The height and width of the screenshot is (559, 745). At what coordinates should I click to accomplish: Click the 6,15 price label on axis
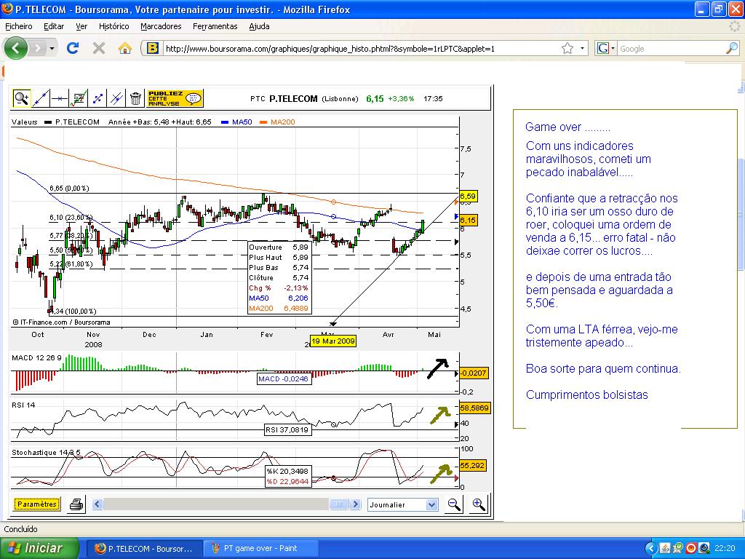click(468, 220)
